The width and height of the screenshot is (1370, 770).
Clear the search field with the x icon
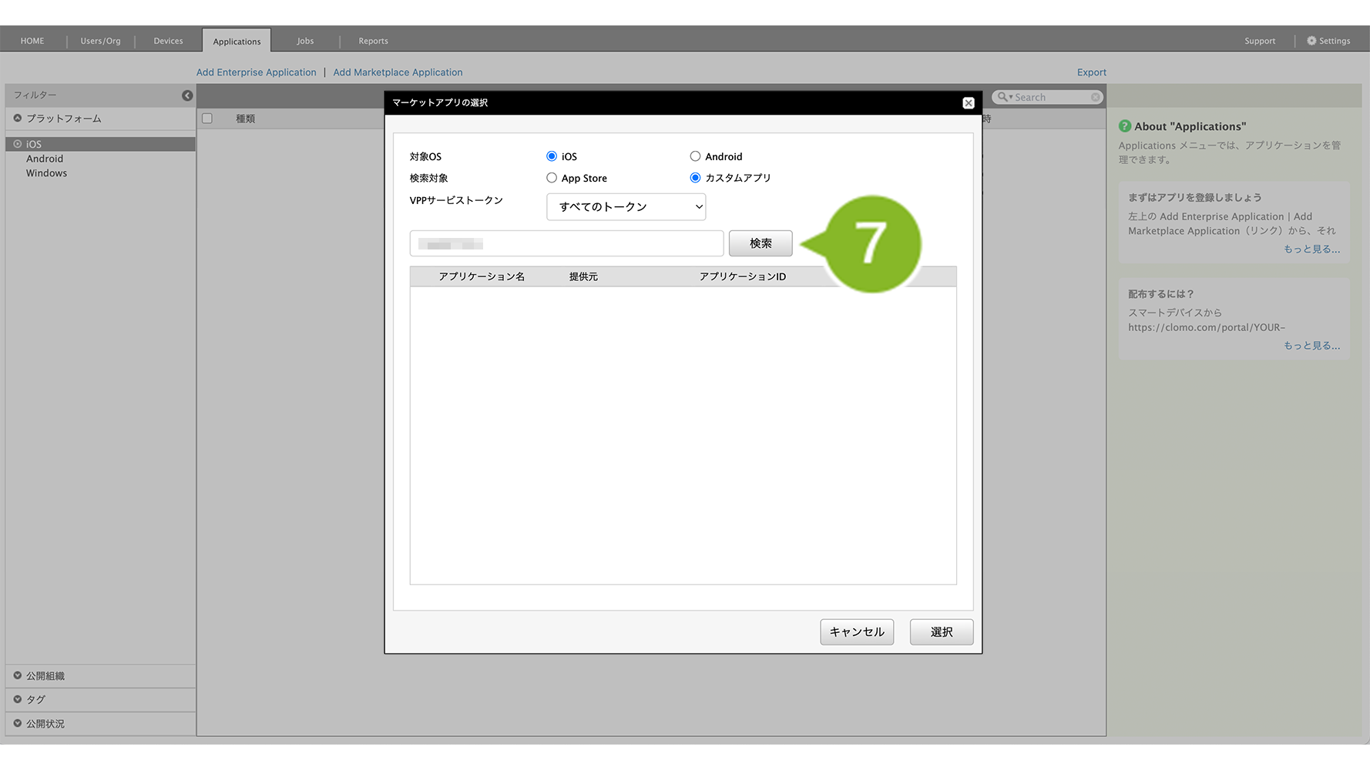1095,97
